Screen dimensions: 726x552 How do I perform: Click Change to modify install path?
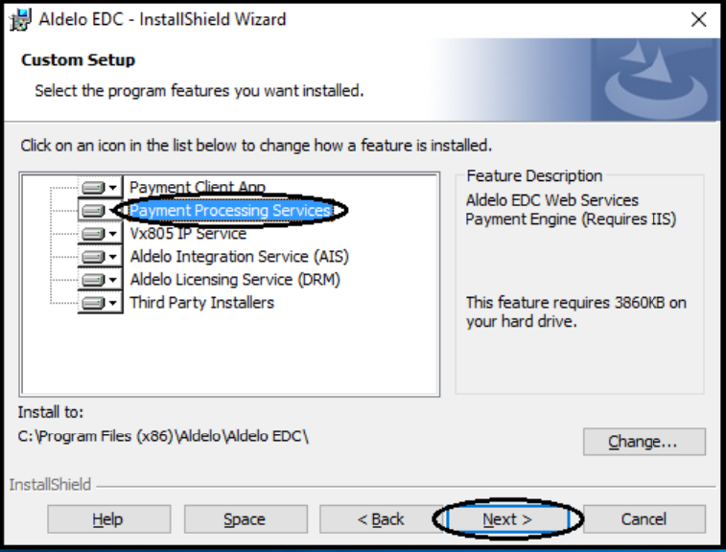coord(644,442)
